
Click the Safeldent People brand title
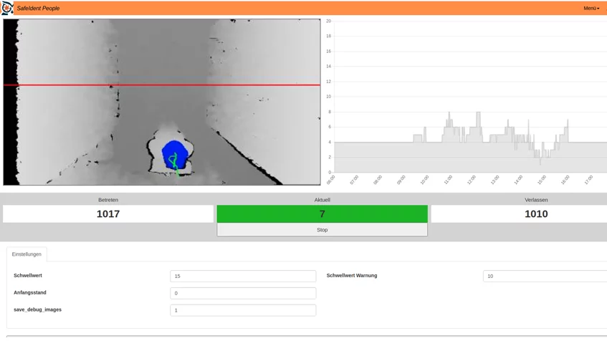pyautogui.click(x=38, y=9)
